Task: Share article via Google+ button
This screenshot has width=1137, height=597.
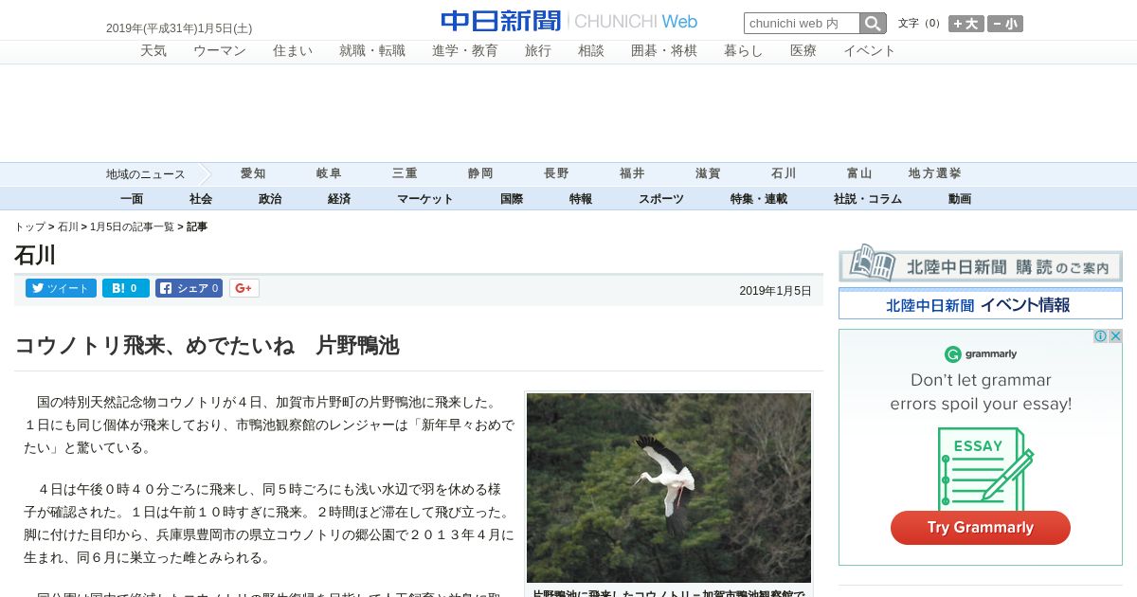Action: [244, 288]
